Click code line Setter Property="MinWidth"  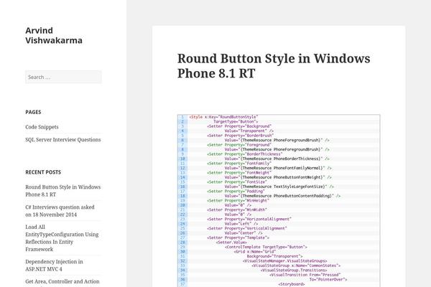[237, 210]
